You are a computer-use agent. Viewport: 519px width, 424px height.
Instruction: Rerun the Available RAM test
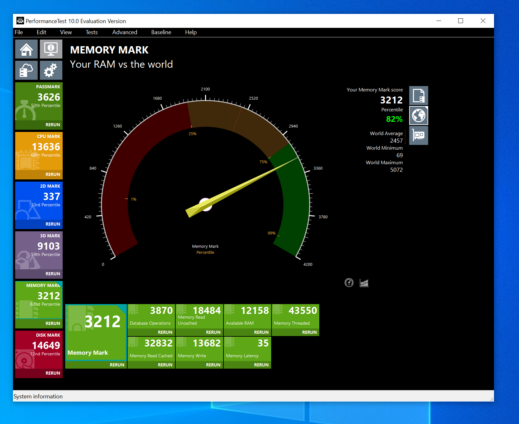pyautogui.click(x=261, y=332)
